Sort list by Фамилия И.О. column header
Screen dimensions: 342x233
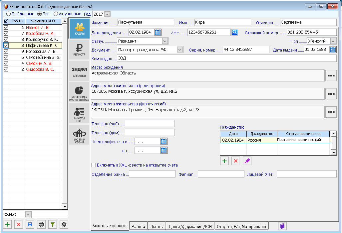pyautogui.click(x=43, y=21)
